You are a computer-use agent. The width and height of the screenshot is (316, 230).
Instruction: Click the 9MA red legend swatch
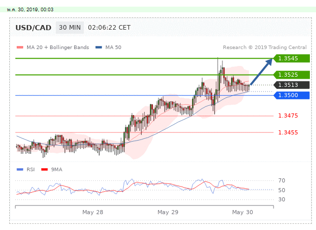pos(44,170)
